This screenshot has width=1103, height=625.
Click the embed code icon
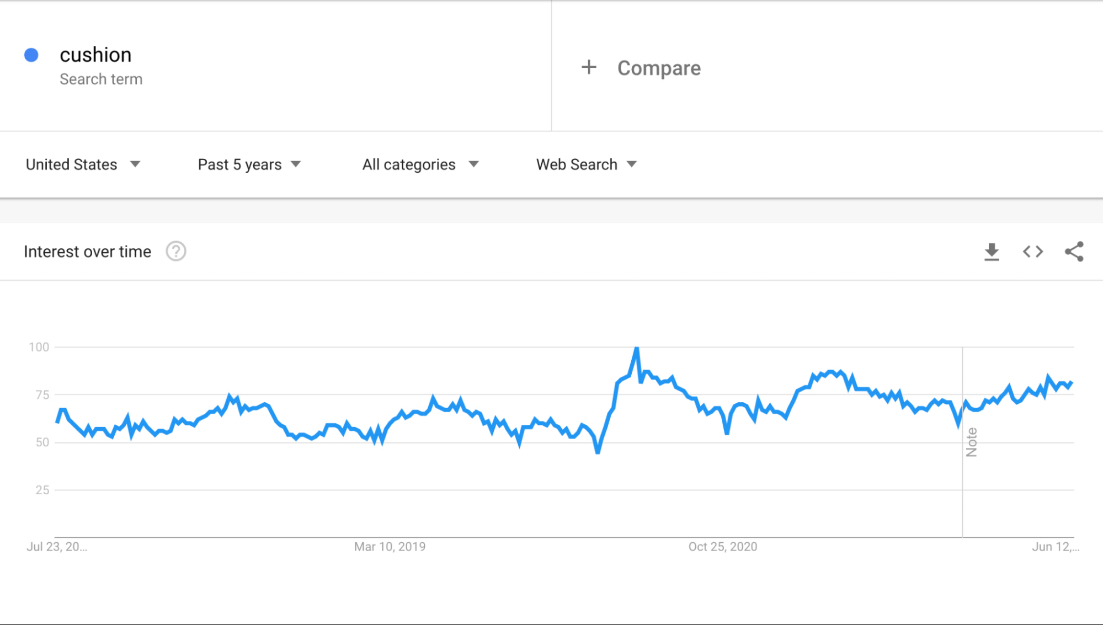[1032, 252]
